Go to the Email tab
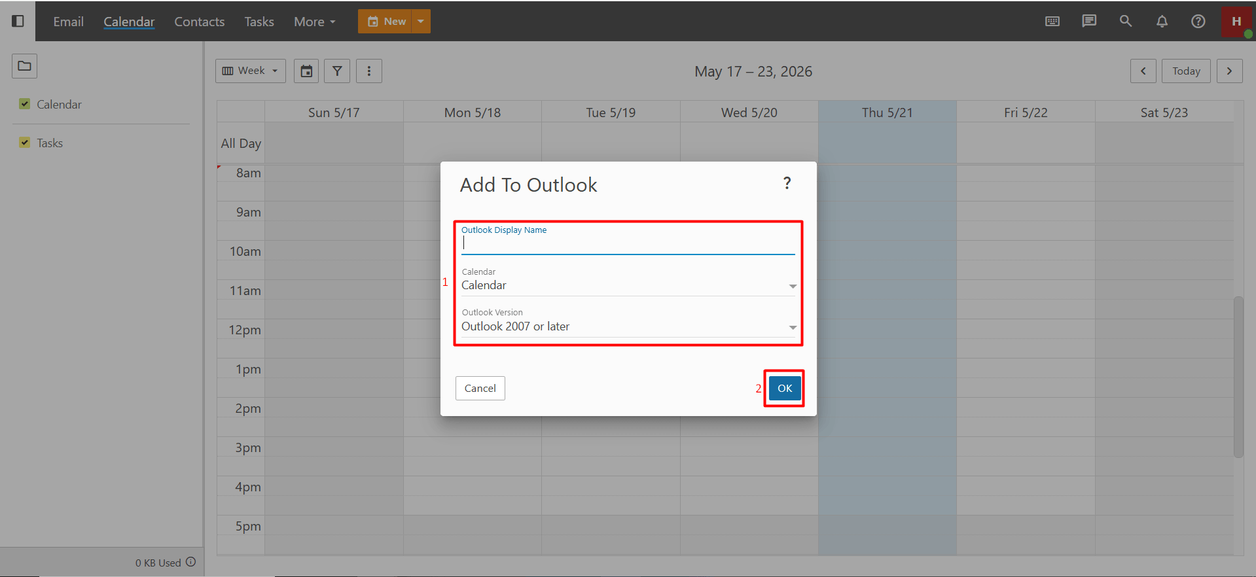The width and height of the screenshot is (1256, 577). (x=69, y=22)
